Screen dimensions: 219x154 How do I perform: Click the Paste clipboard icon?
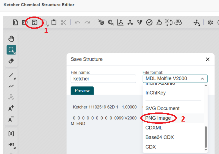[54, 23]
